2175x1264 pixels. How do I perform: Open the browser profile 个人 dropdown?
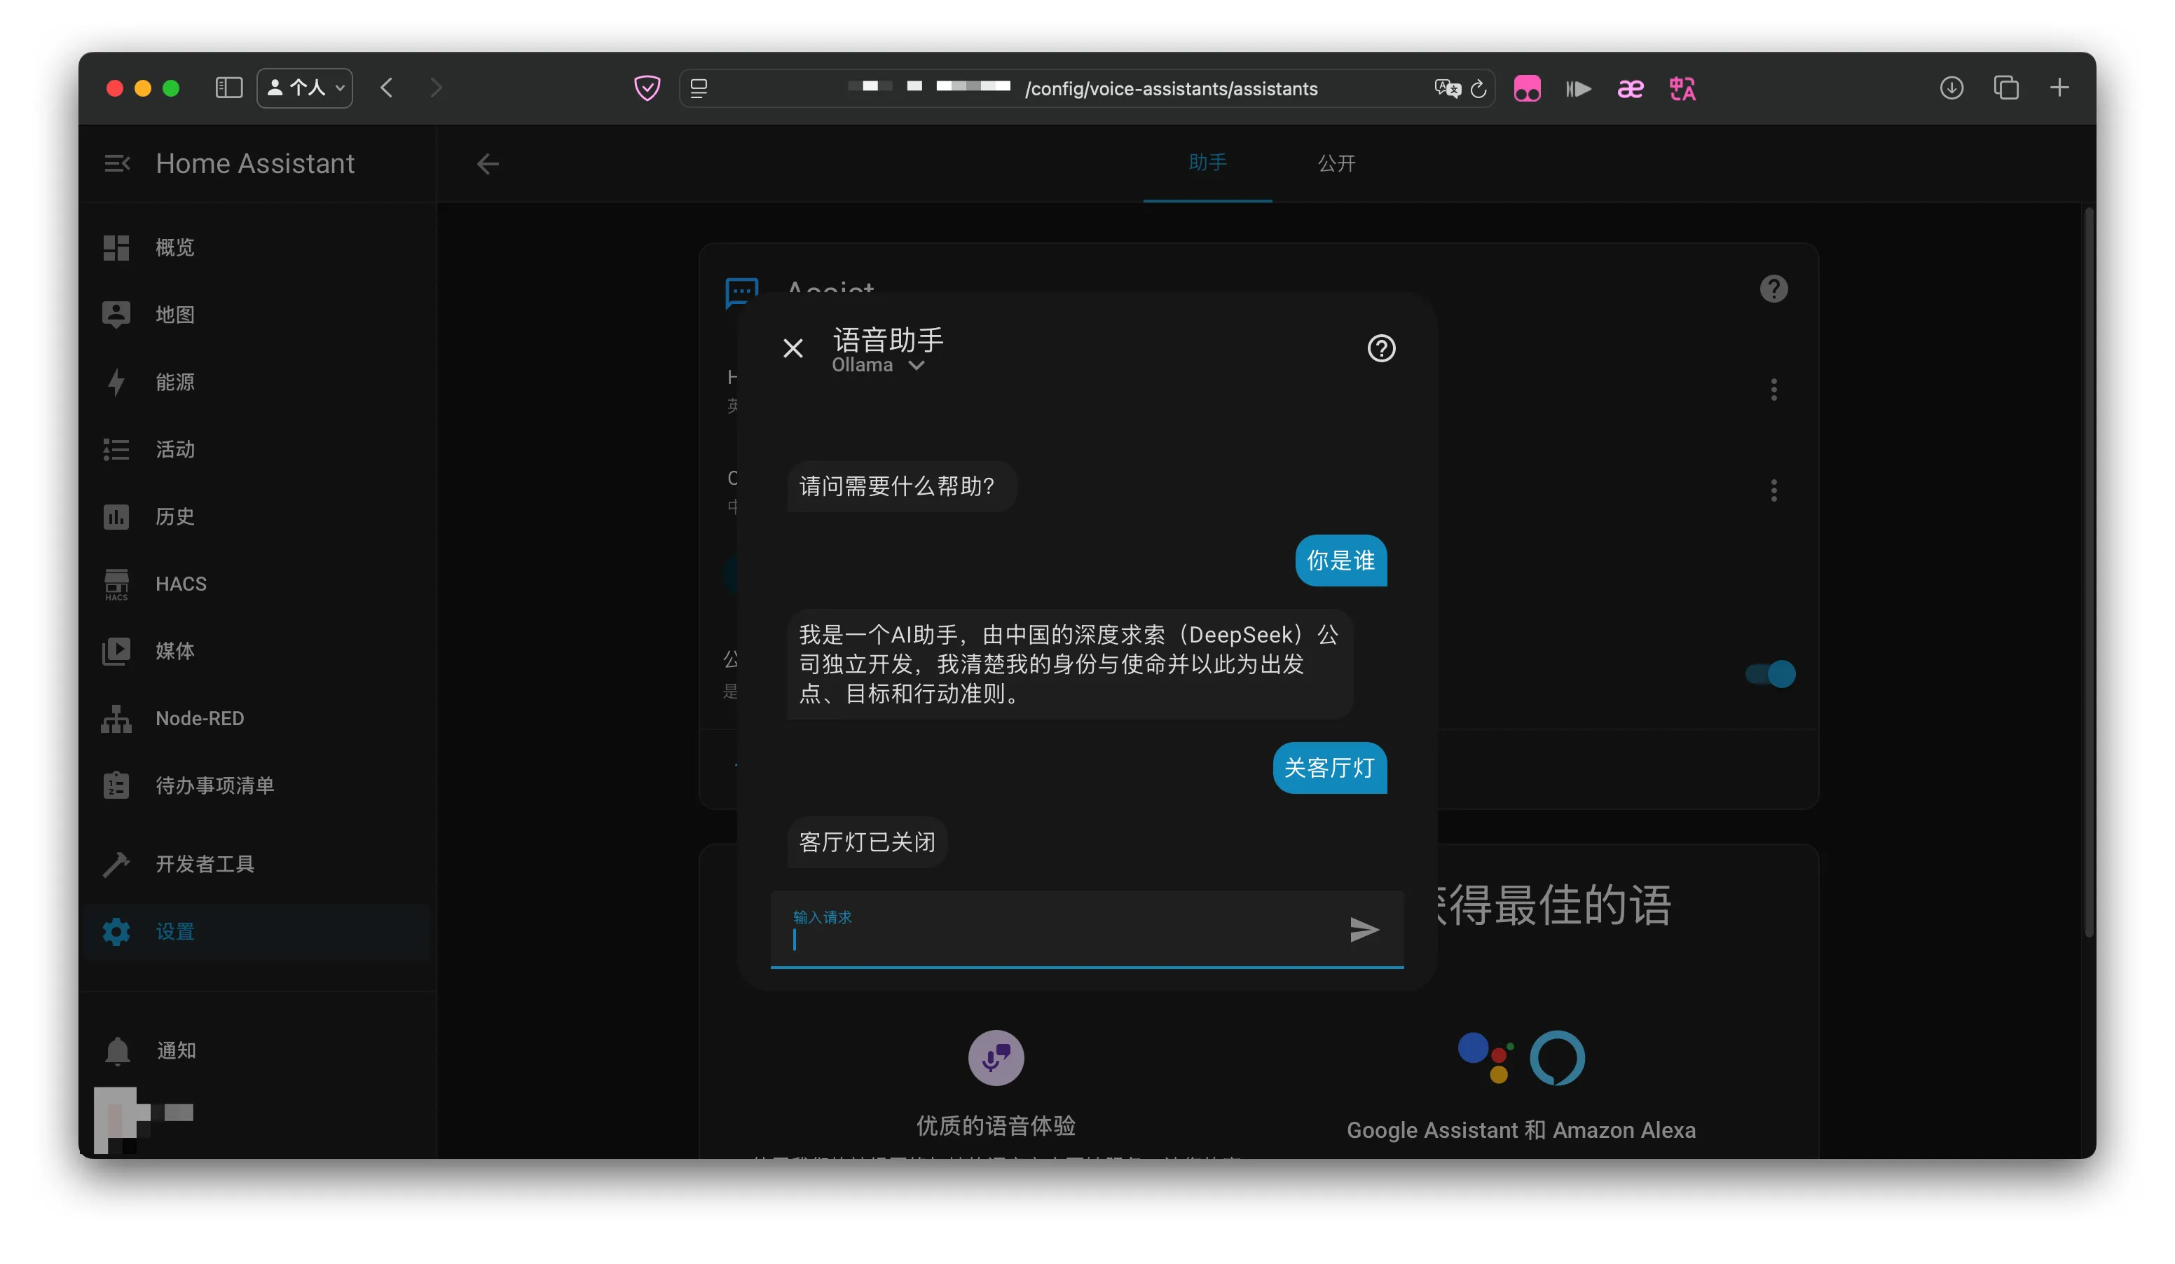point(305,88)
